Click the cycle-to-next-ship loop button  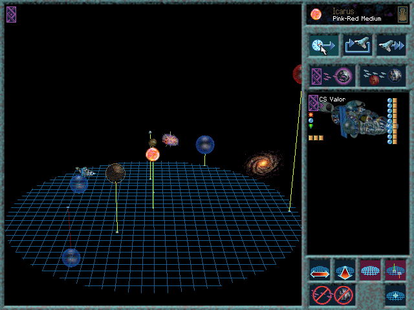[x=357, y=46]
